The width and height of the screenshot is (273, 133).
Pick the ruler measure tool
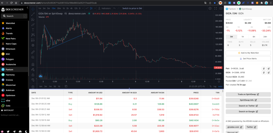pos(33,52)
